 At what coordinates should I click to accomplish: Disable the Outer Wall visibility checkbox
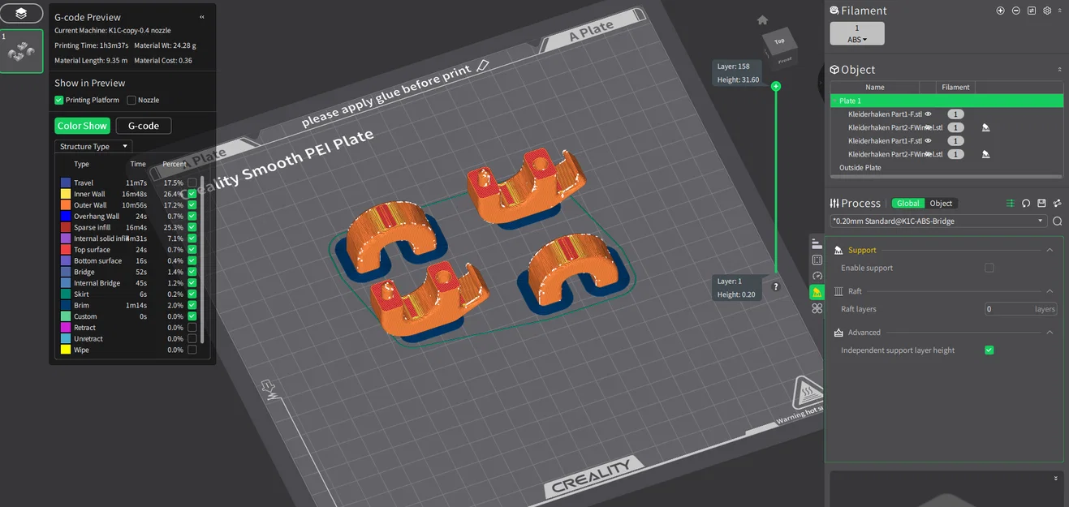(x=192, y=205)
